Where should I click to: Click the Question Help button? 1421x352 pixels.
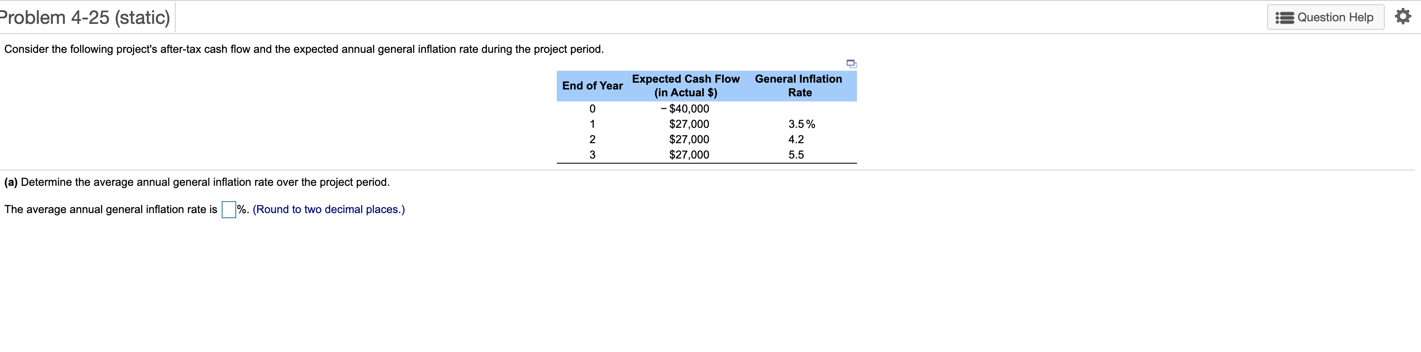[x=1325, y=17]
